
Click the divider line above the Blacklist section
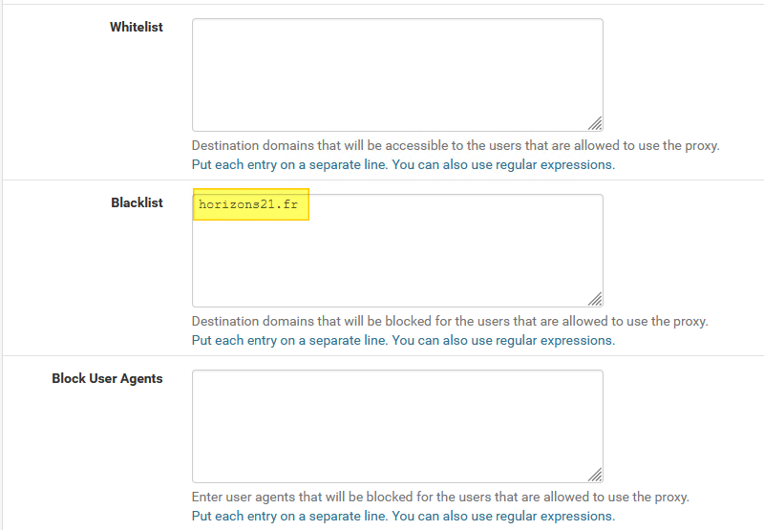(382, 180)
